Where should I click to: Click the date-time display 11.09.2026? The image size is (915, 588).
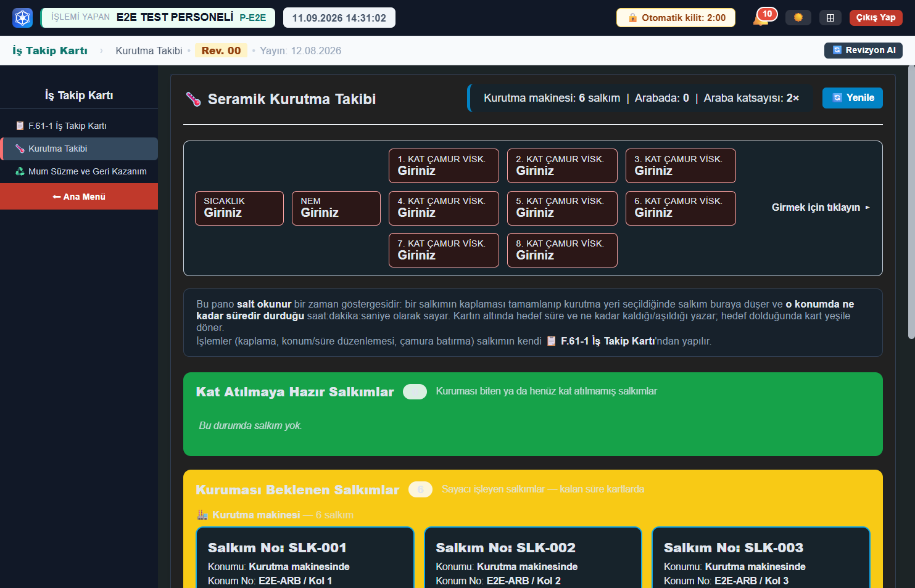(x=339, y=18)
